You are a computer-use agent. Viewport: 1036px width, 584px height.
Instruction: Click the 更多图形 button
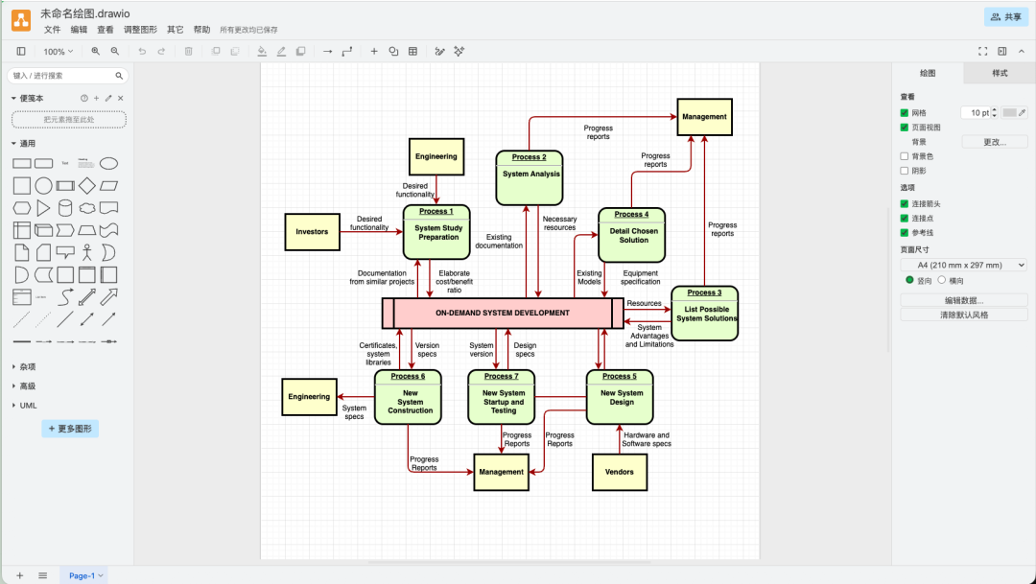coord(70,429)
